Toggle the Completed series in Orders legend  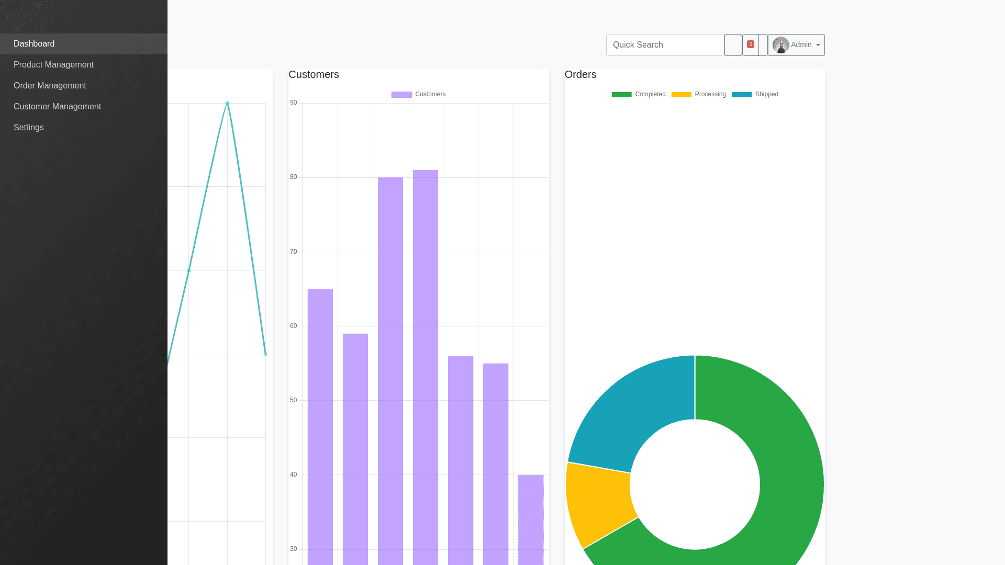pos(621,95)
